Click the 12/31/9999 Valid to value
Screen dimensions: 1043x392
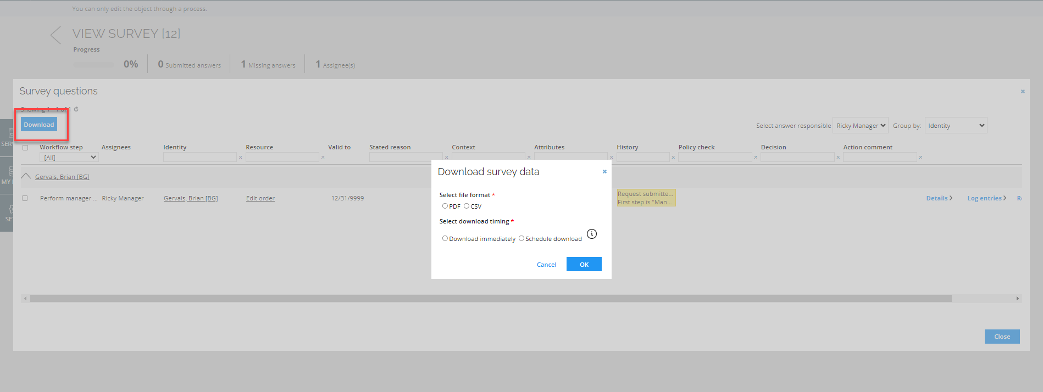pos(347,198)
